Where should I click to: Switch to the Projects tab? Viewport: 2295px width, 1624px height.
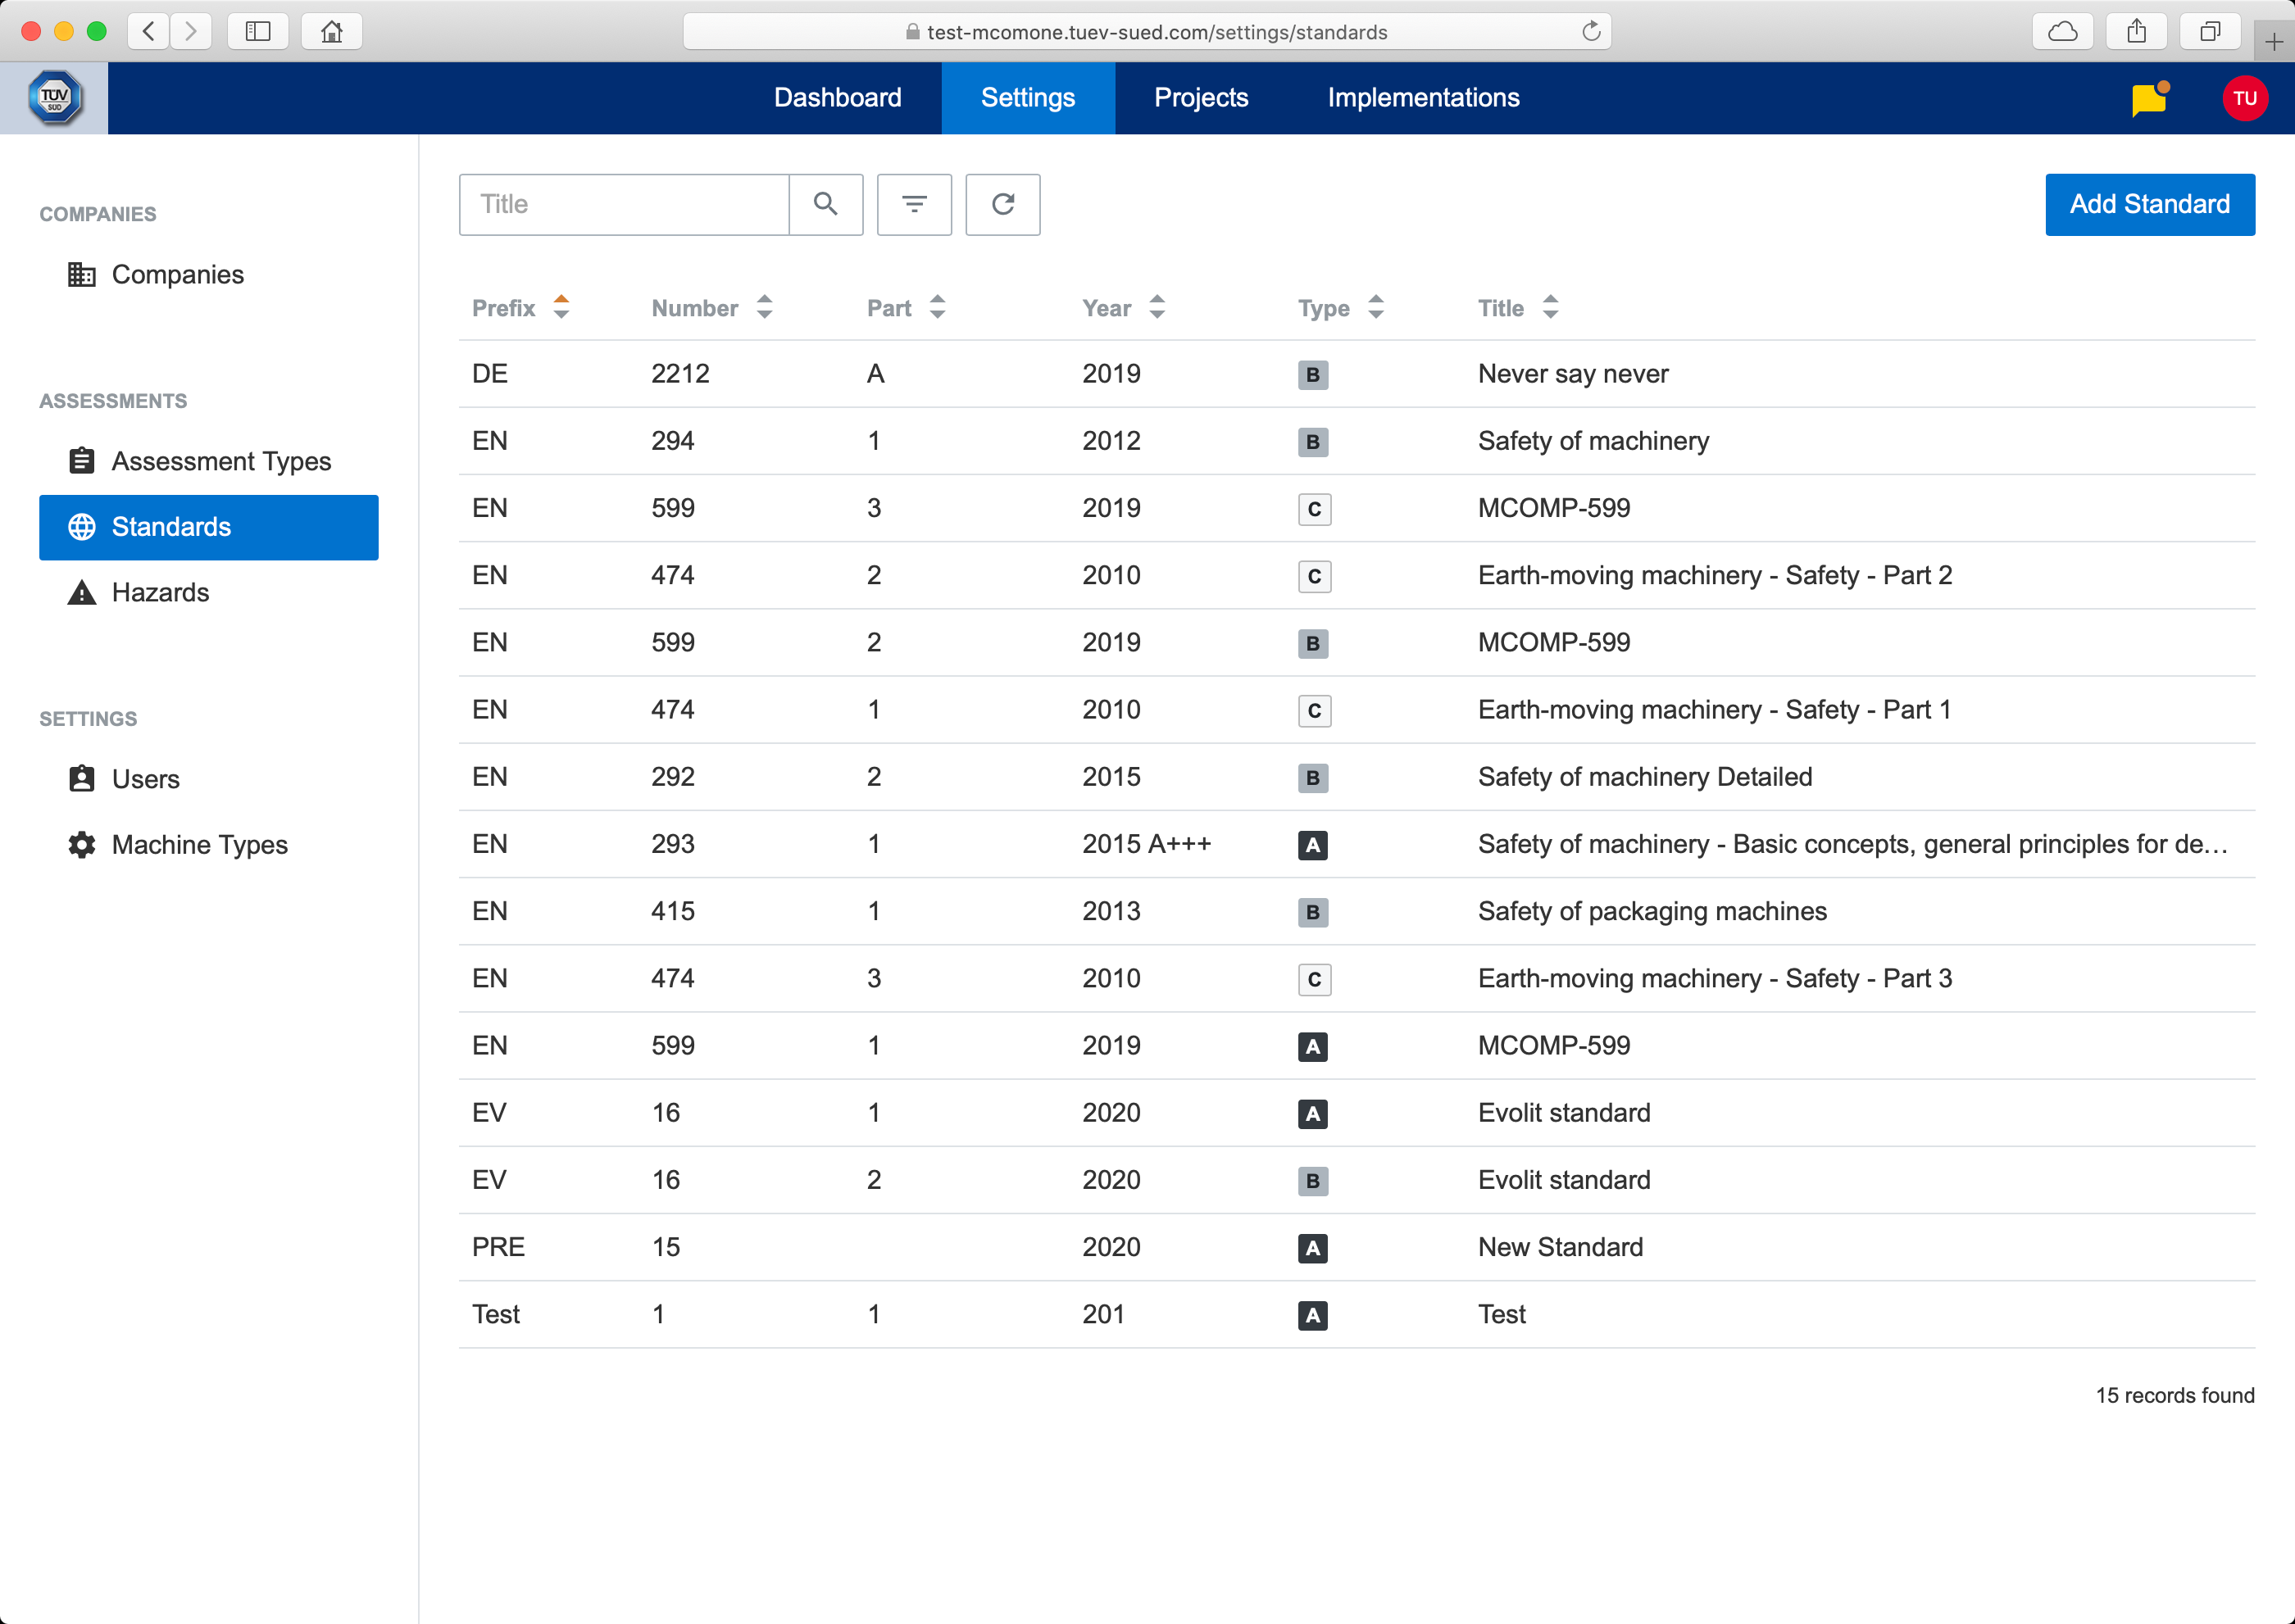click(x=1201, y=98)
